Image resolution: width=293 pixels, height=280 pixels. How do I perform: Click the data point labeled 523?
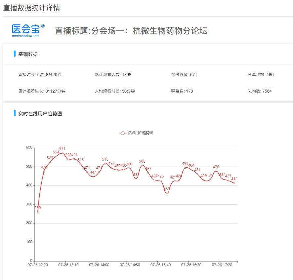50,162
